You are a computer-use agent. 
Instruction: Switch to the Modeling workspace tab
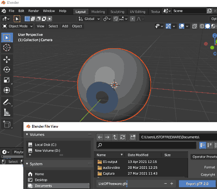98,12
